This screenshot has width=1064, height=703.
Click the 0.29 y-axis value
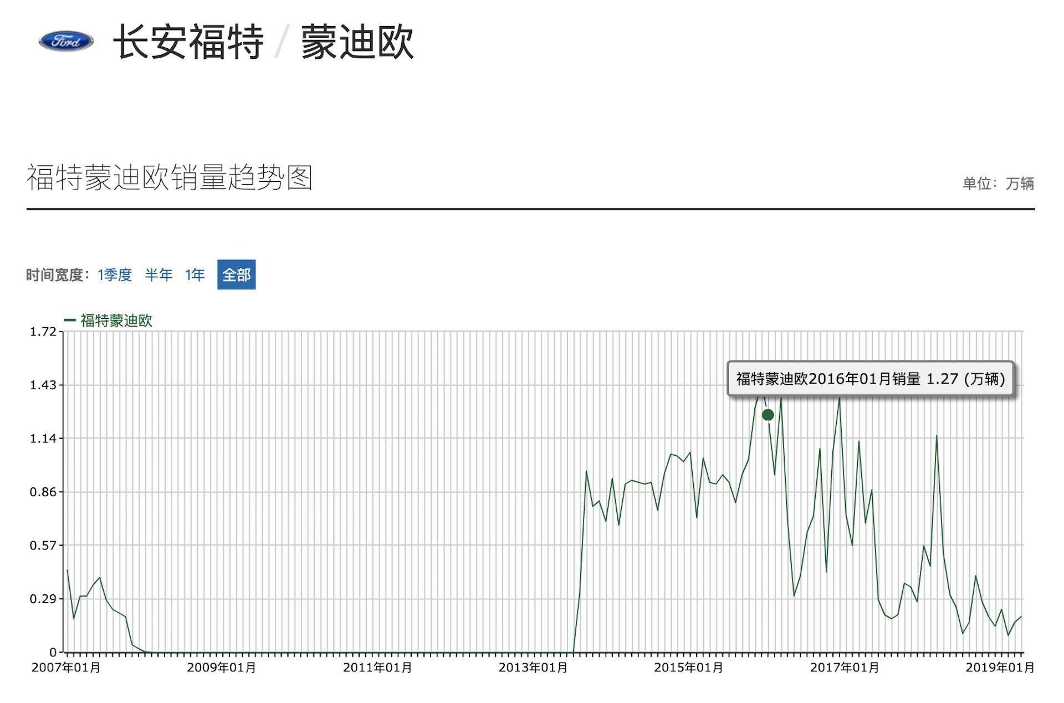pyautogui.click(x=43, y=599)
